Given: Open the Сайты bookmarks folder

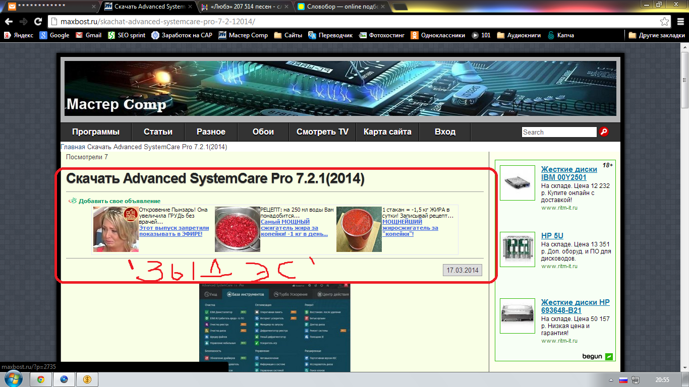Looking at the screenshot, I should coord(288,35).
